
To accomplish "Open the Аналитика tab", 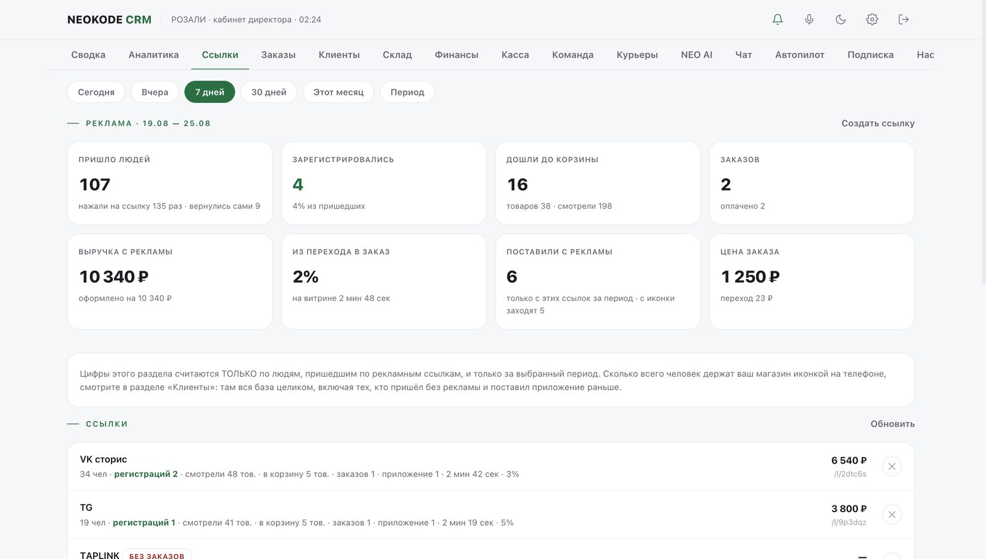I will tap(153, 55).
